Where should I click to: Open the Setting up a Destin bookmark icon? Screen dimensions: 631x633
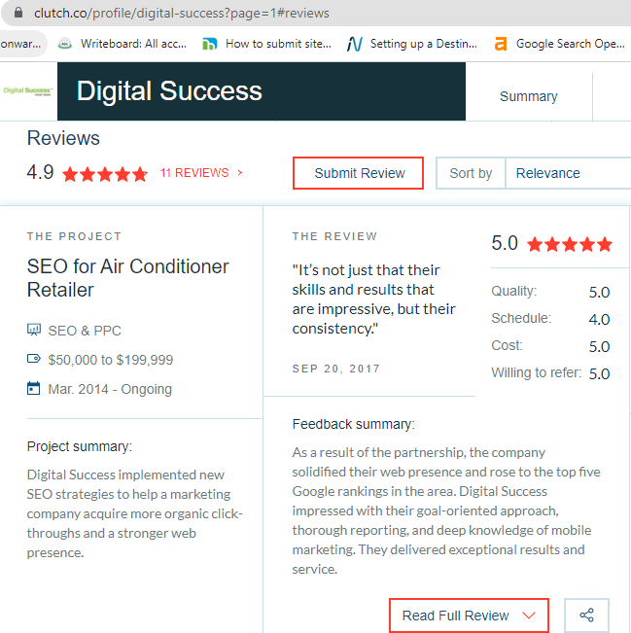click(x=355, y=44)
